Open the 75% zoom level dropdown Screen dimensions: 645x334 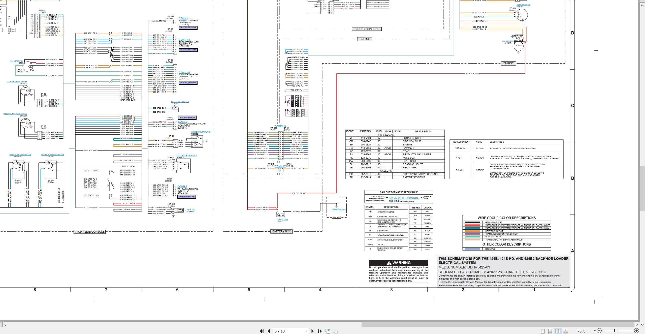coord(595,331)
